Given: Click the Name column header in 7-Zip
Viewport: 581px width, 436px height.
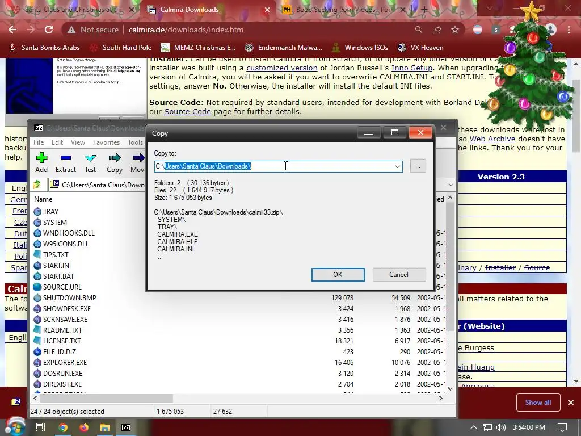Looking at the screenshot, I should (x=43, y=199).
